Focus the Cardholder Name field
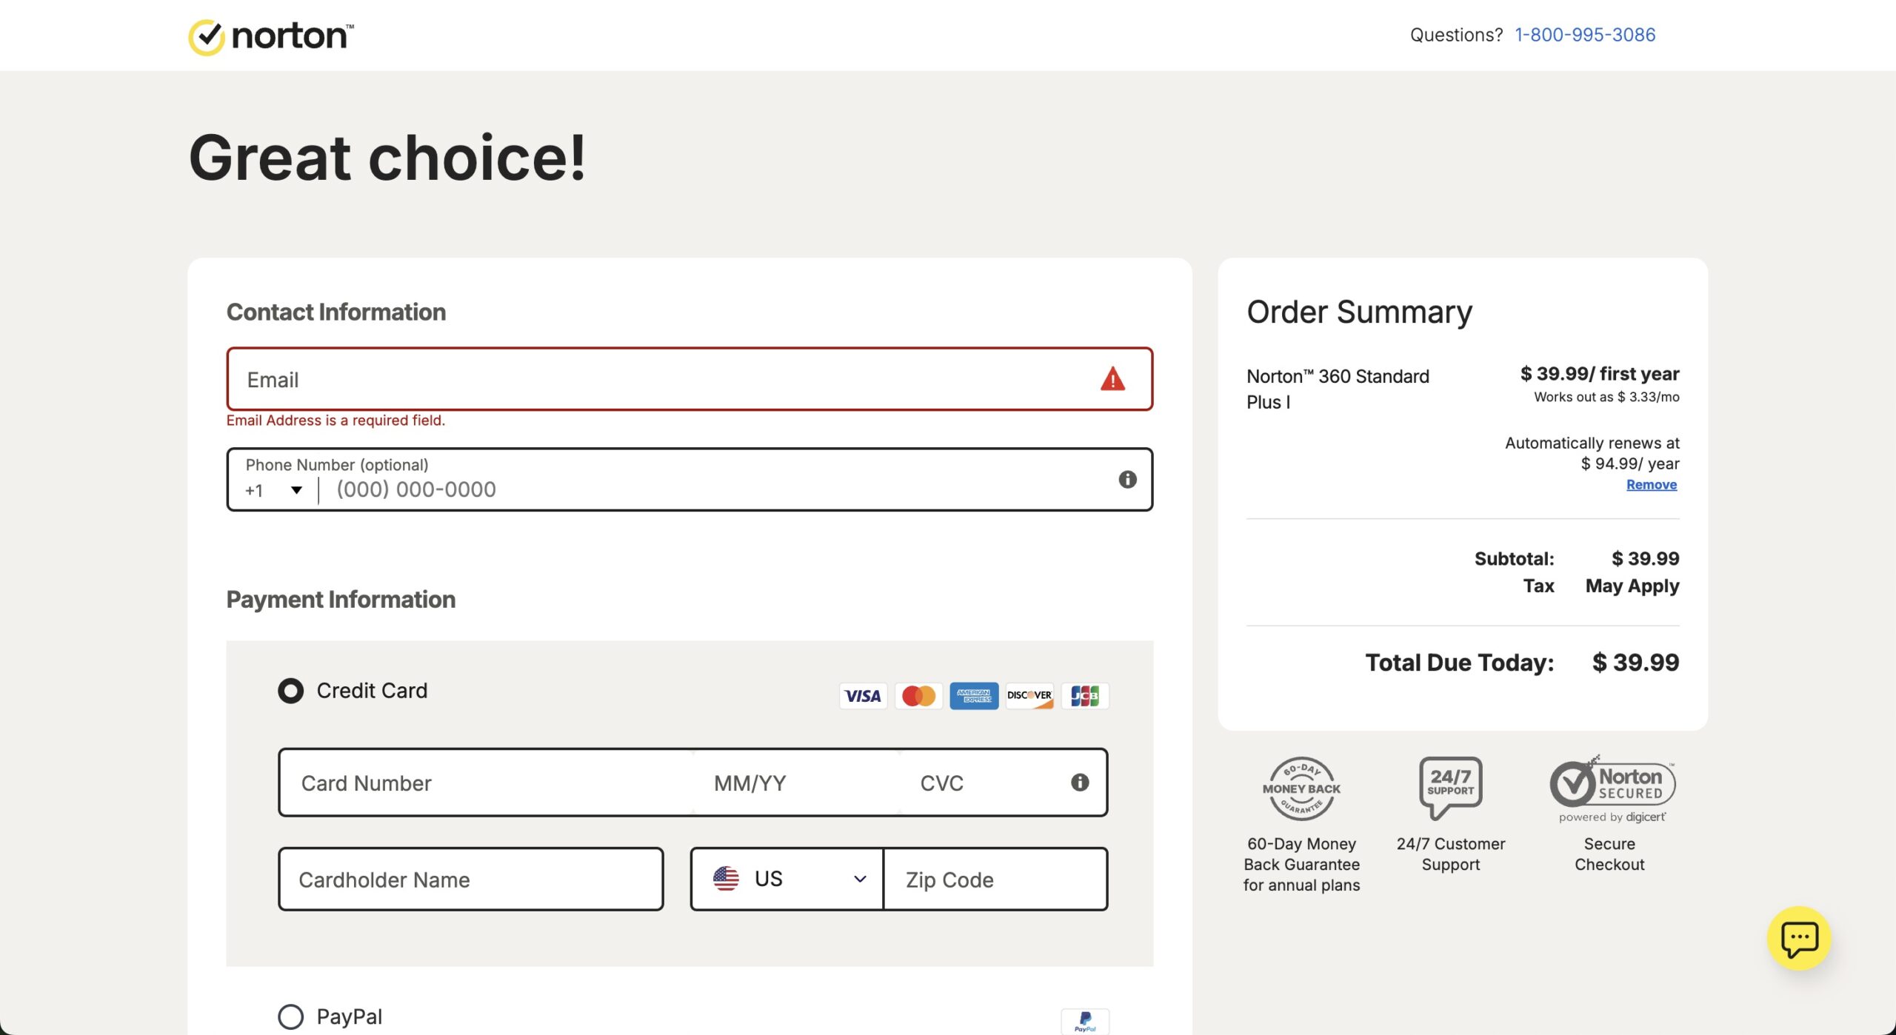 point(471,879)
